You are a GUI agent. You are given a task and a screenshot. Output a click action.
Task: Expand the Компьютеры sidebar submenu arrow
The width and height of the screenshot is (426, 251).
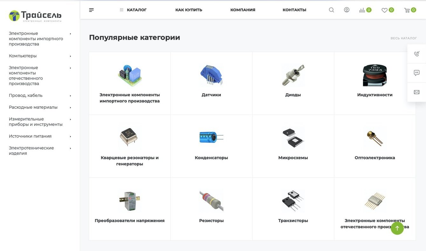click(71, 56)
